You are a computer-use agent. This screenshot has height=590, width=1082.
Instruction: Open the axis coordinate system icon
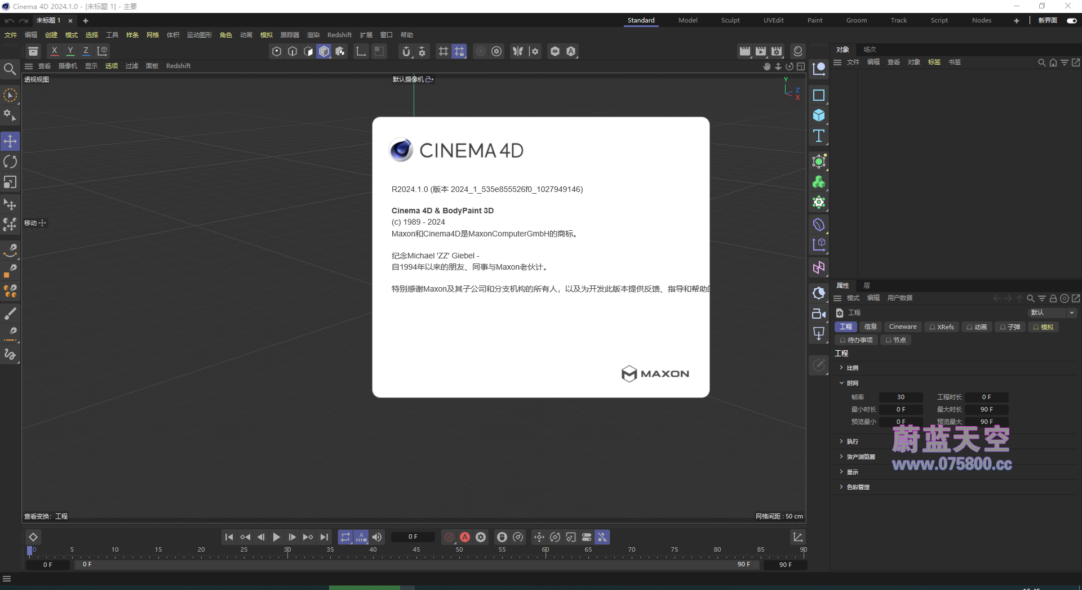pos(103,51)
